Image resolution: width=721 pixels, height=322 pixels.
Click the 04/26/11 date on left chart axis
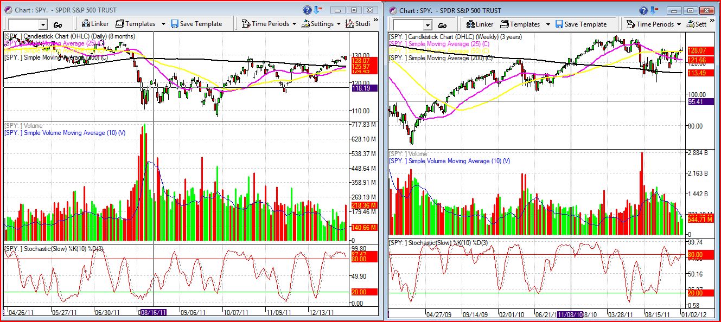pos(20,313)
